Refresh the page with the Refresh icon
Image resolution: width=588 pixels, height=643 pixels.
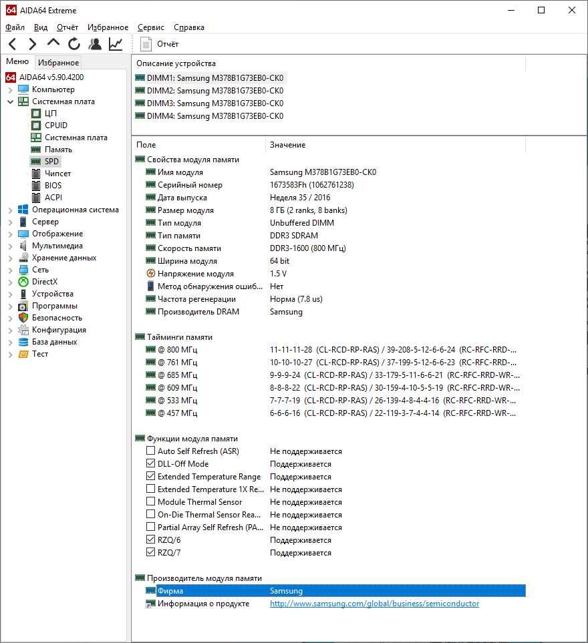coord(74,44)
